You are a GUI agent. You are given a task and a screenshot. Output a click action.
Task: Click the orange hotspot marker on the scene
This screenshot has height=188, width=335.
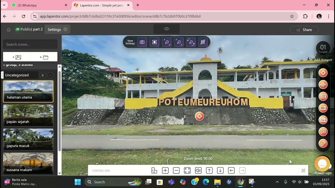(199, 116)
